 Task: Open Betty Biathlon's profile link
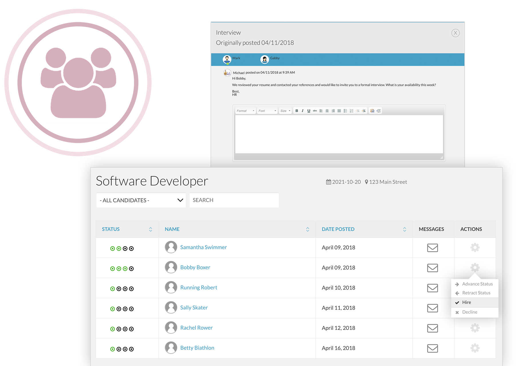(x=197, y=348)
